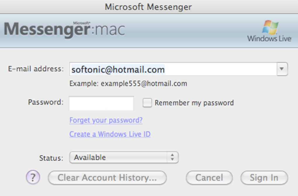Click the Status popup up-down arrows
The image size is (298, 196).
(x=172, y=157)
